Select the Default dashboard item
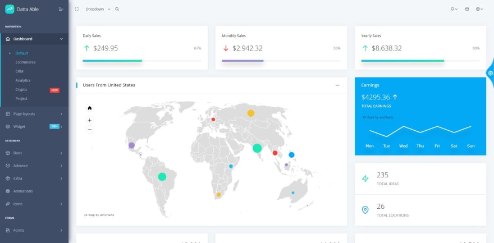Screen dimensions: 494x243 (x=22, y=53)
